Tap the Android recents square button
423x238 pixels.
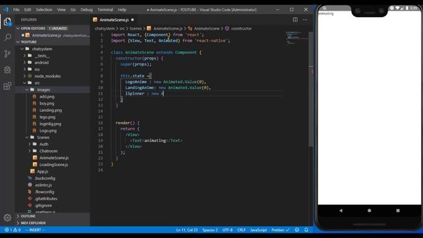398,210
